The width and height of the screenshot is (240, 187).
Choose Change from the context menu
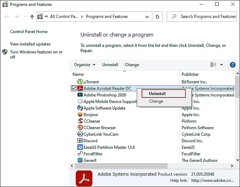[156, 101]
